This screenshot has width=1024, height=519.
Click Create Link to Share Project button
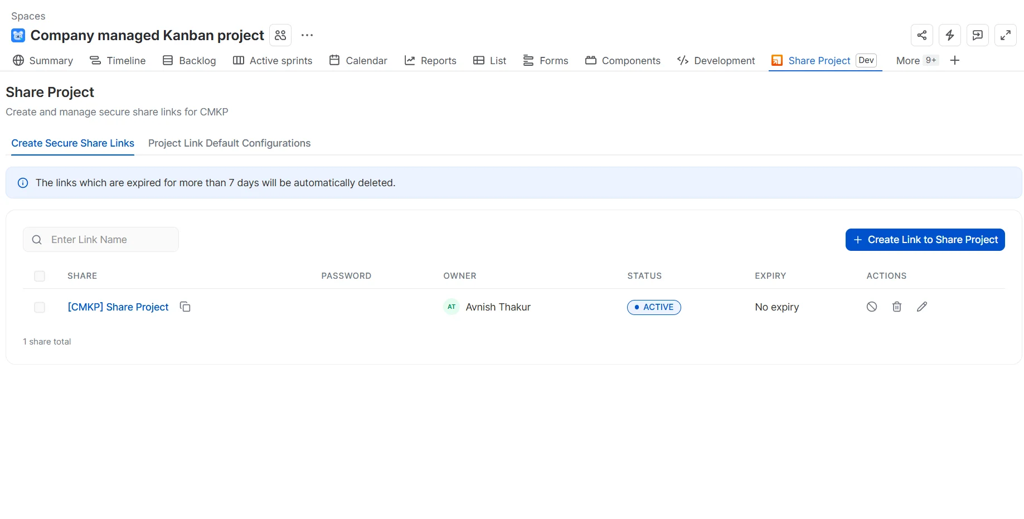(x=925, y=240)
